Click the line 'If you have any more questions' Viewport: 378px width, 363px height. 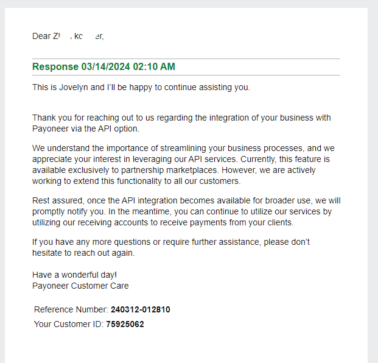171,242
